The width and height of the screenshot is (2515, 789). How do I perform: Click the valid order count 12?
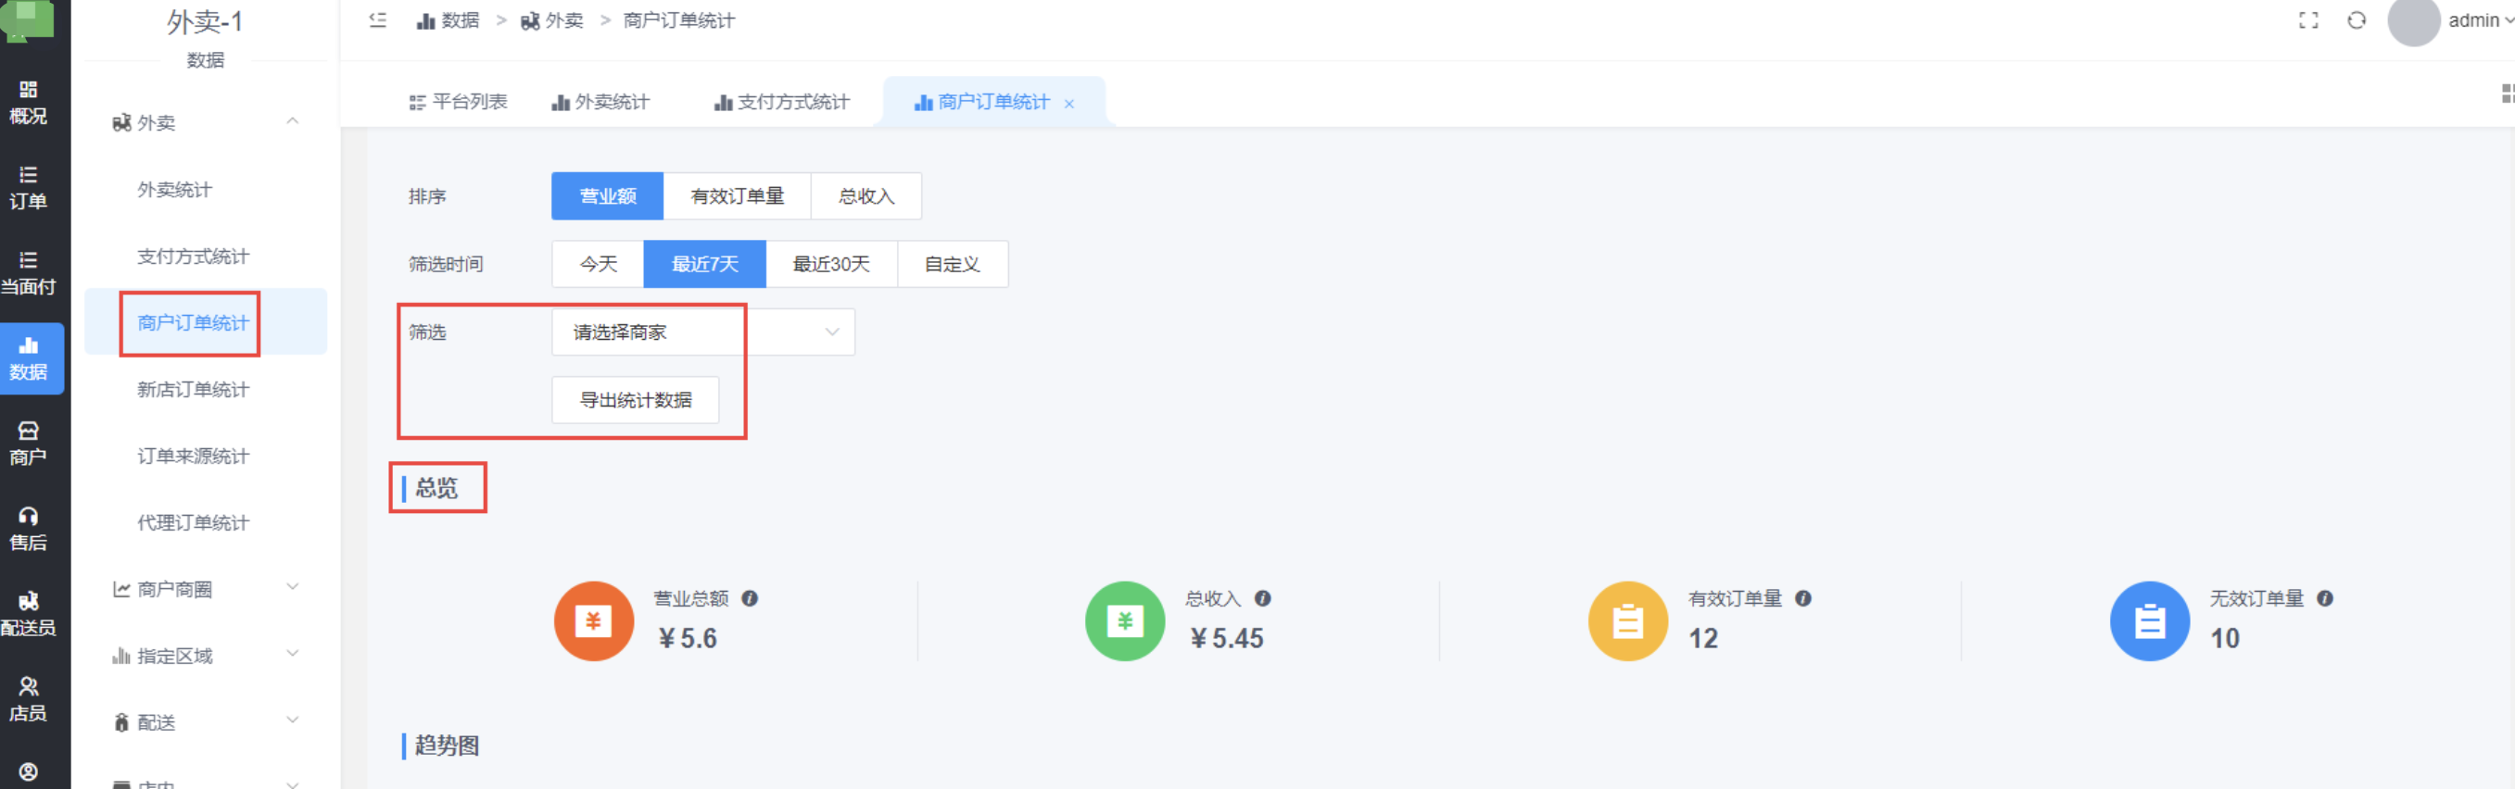1703,638
